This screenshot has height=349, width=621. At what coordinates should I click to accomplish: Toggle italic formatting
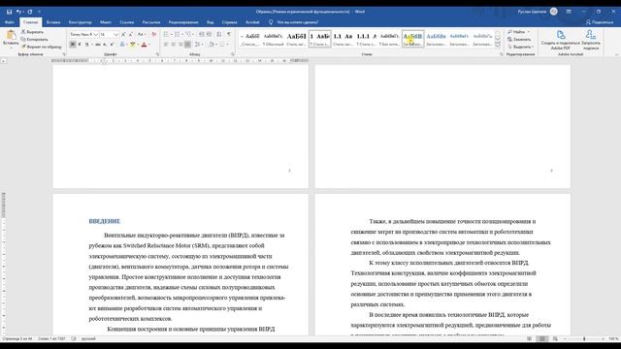80,45
